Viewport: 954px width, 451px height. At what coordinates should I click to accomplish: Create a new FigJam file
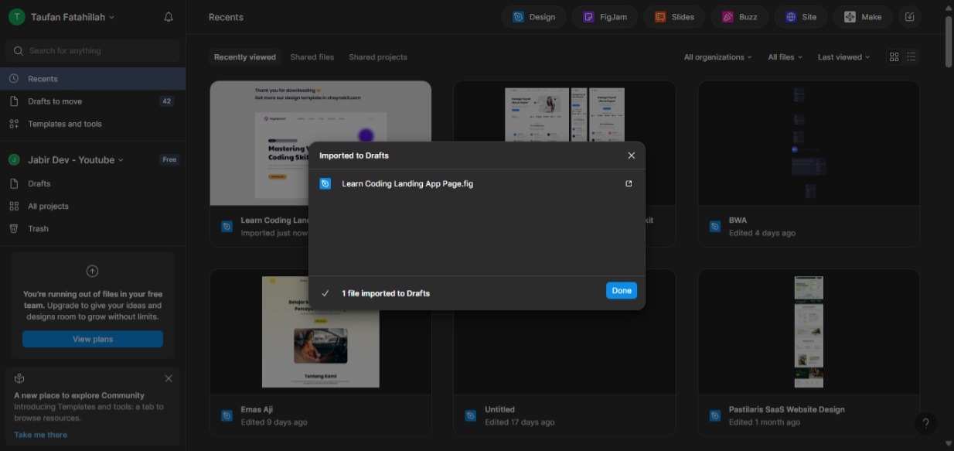pos(605,17)
